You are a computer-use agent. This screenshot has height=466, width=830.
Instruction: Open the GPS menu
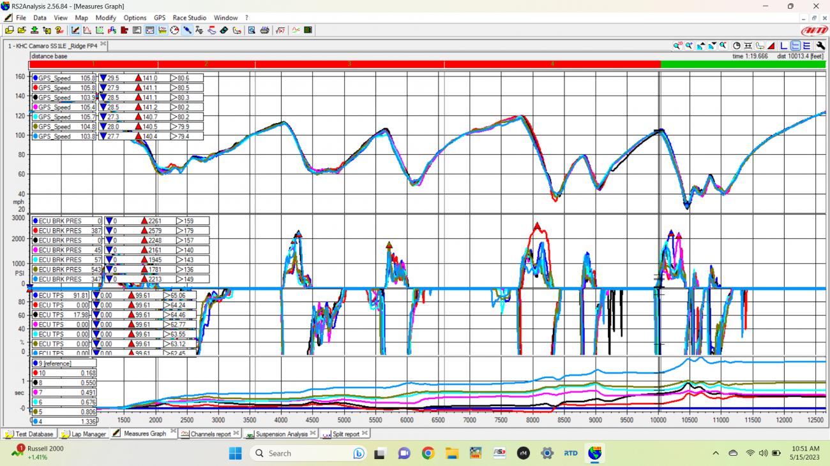(x=159, y=18)
